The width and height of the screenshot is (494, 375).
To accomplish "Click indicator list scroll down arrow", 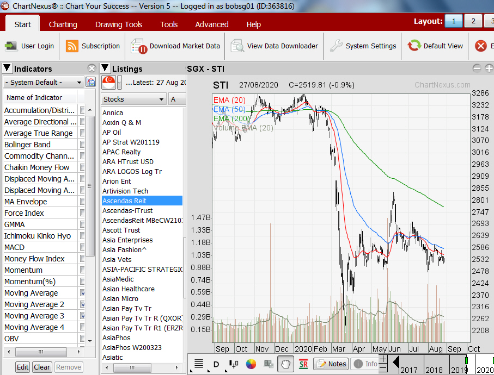I will [90, 341].
